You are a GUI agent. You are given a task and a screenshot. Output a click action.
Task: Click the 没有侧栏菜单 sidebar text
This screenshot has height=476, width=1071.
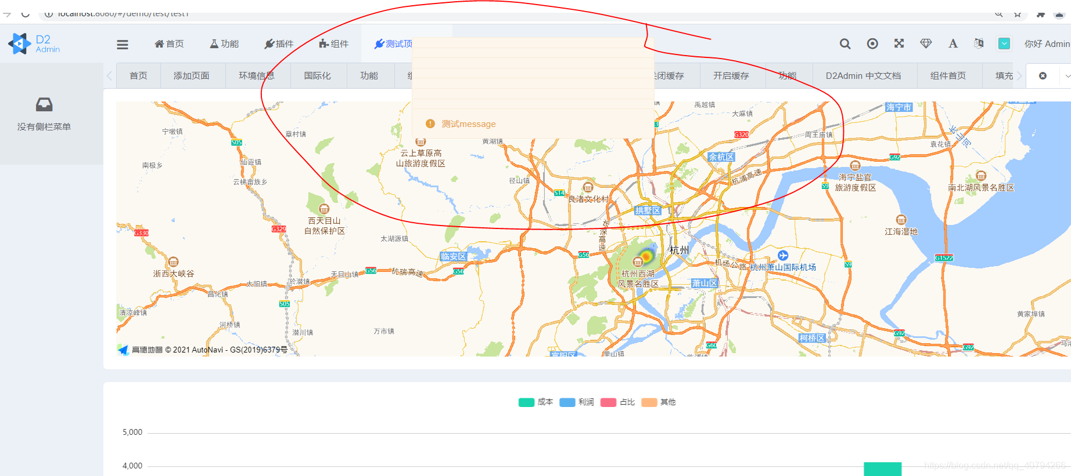point(44,127)
